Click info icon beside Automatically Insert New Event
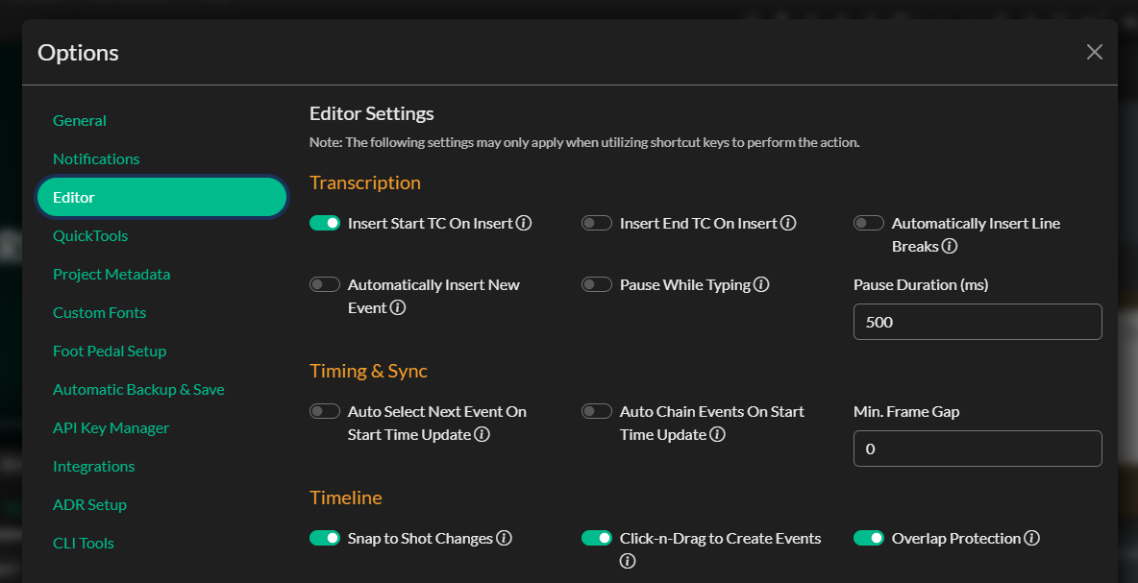The width and height of the screenshot is (1138, 583). [398, 308]
